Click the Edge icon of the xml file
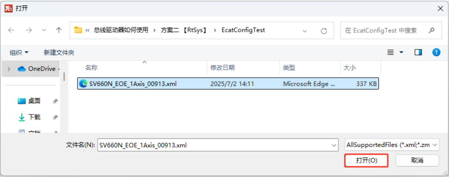Screen dimensions: 449x177 pyautogui.click(x=83, y=83)
